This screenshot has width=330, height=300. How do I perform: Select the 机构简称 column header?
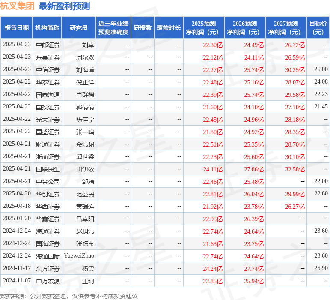pos(47,27)
